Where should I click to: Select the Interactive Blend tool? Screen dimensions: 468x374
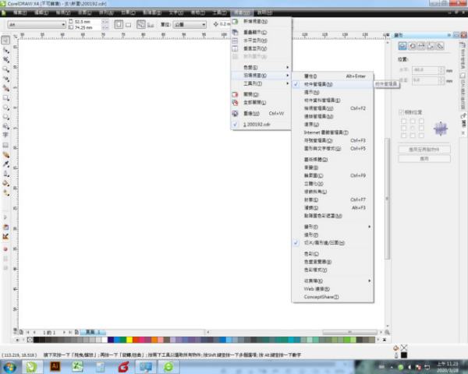point(5,155)
